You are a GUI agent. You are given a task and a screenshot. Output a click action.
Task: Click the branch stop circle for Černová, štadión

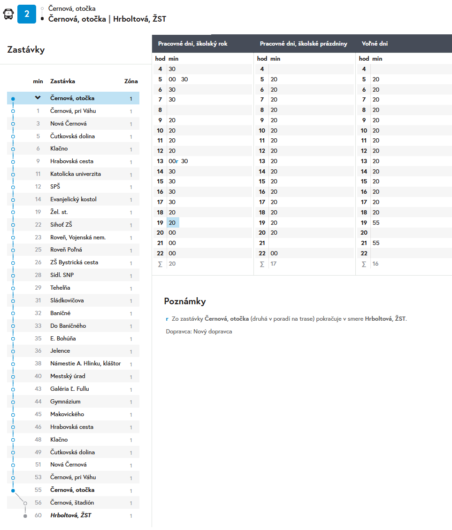click(25, 503)
